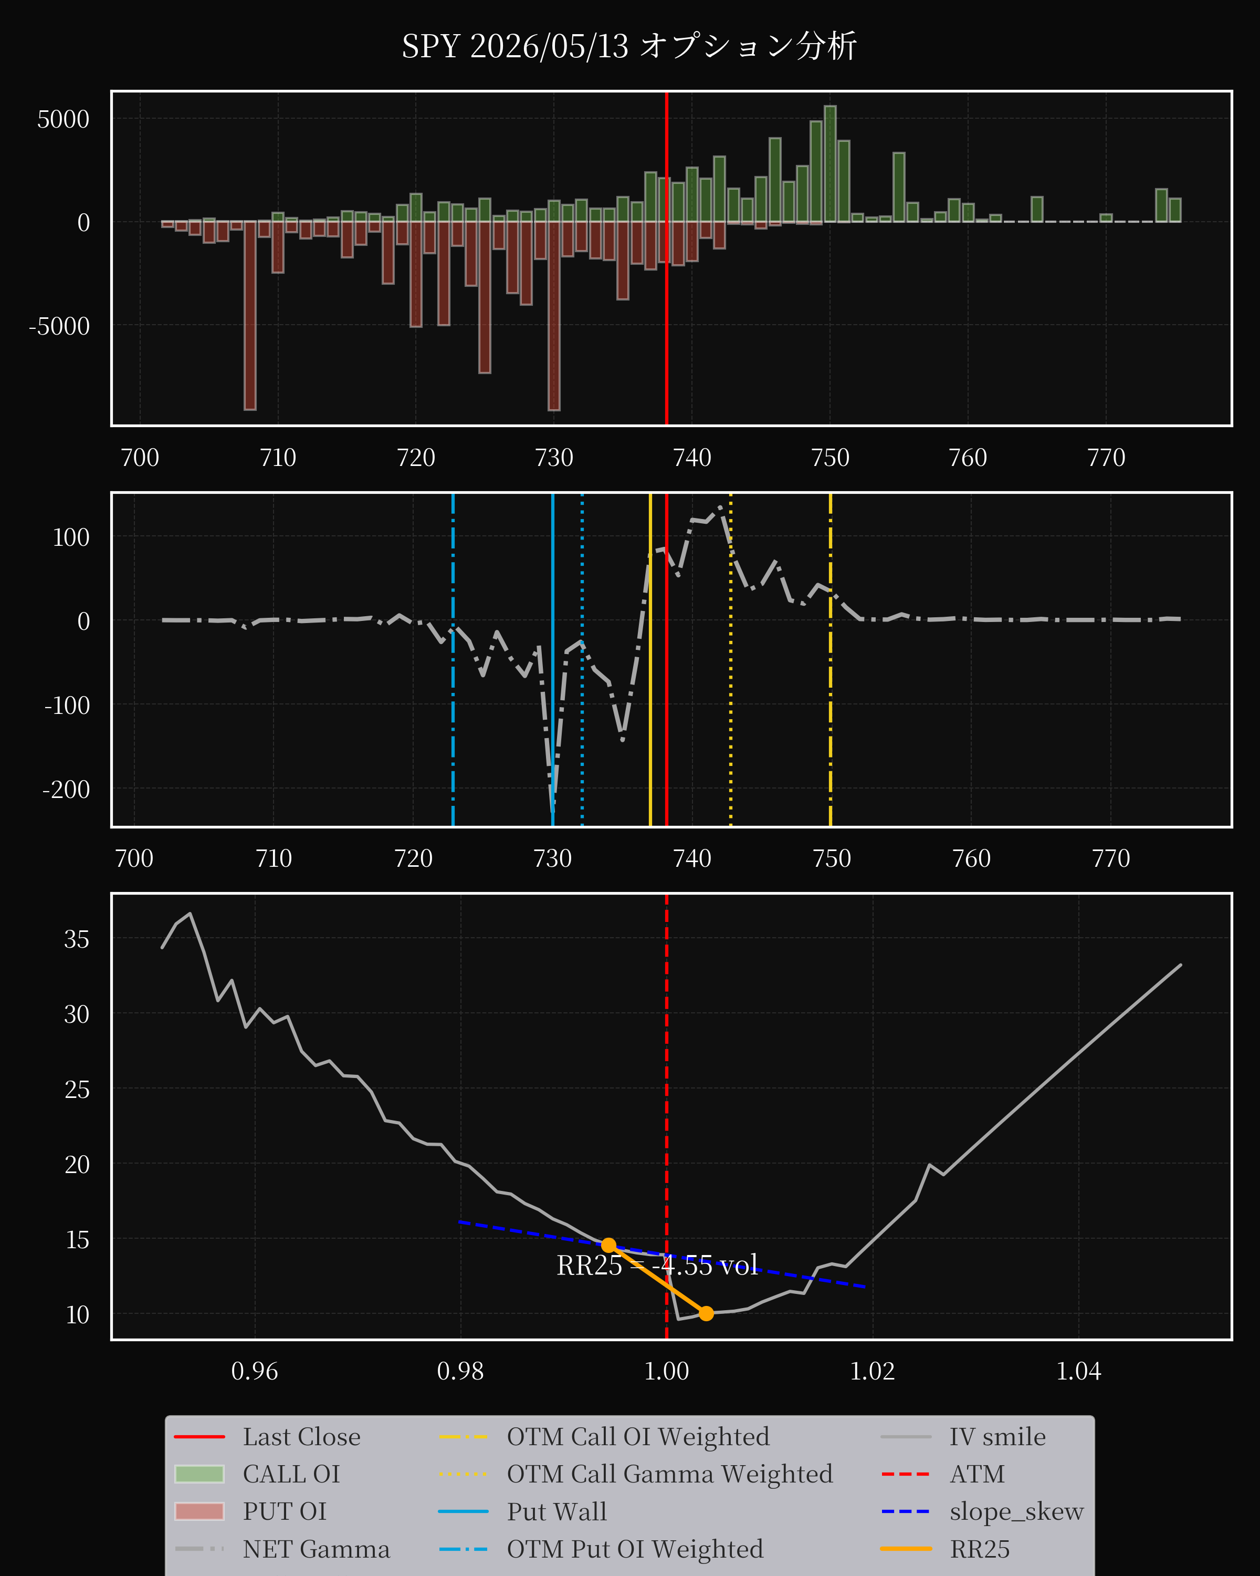This screenshot has height=1576, width=1260.
Task: Click the OTM Call OI Weighted legend label
Action: coord(638,1436)
